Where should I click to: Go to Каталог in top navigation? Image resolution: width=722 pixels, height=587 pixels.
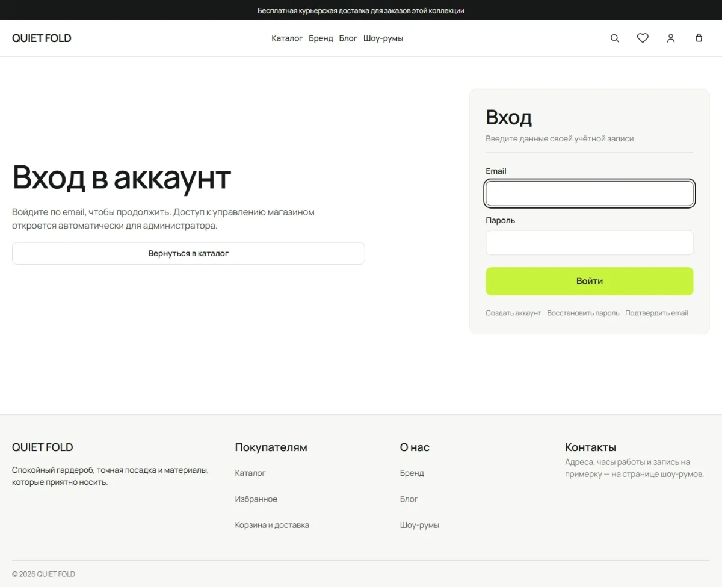287,38
